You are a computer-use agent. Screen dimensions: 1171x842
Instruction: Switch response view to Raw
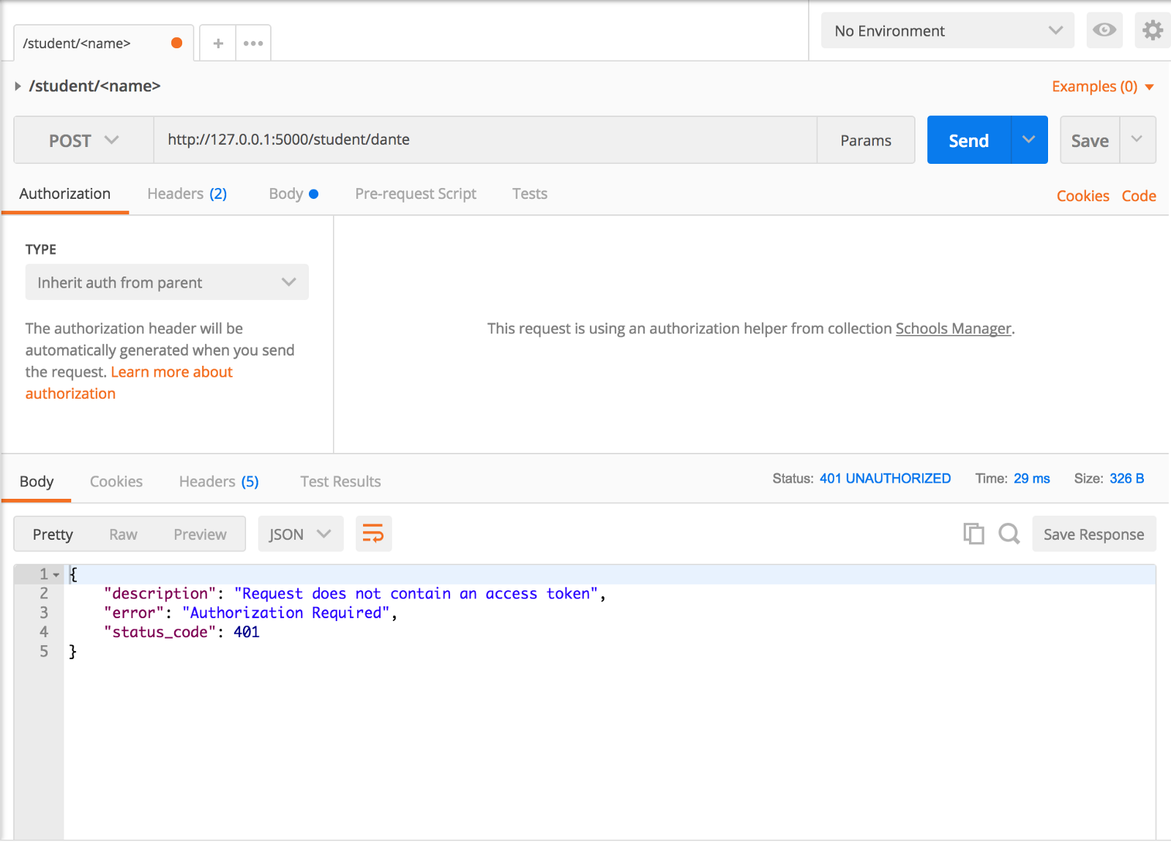click(123, 535)
